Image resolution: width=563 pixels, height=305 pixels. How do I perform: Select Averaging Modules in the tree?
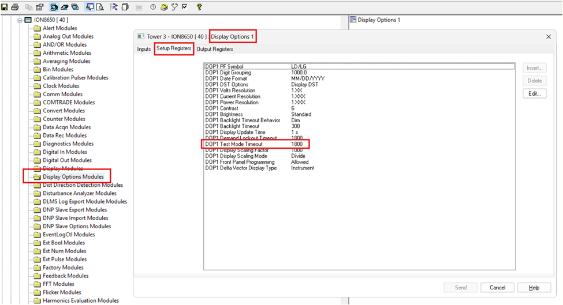[x=66, y=61]
